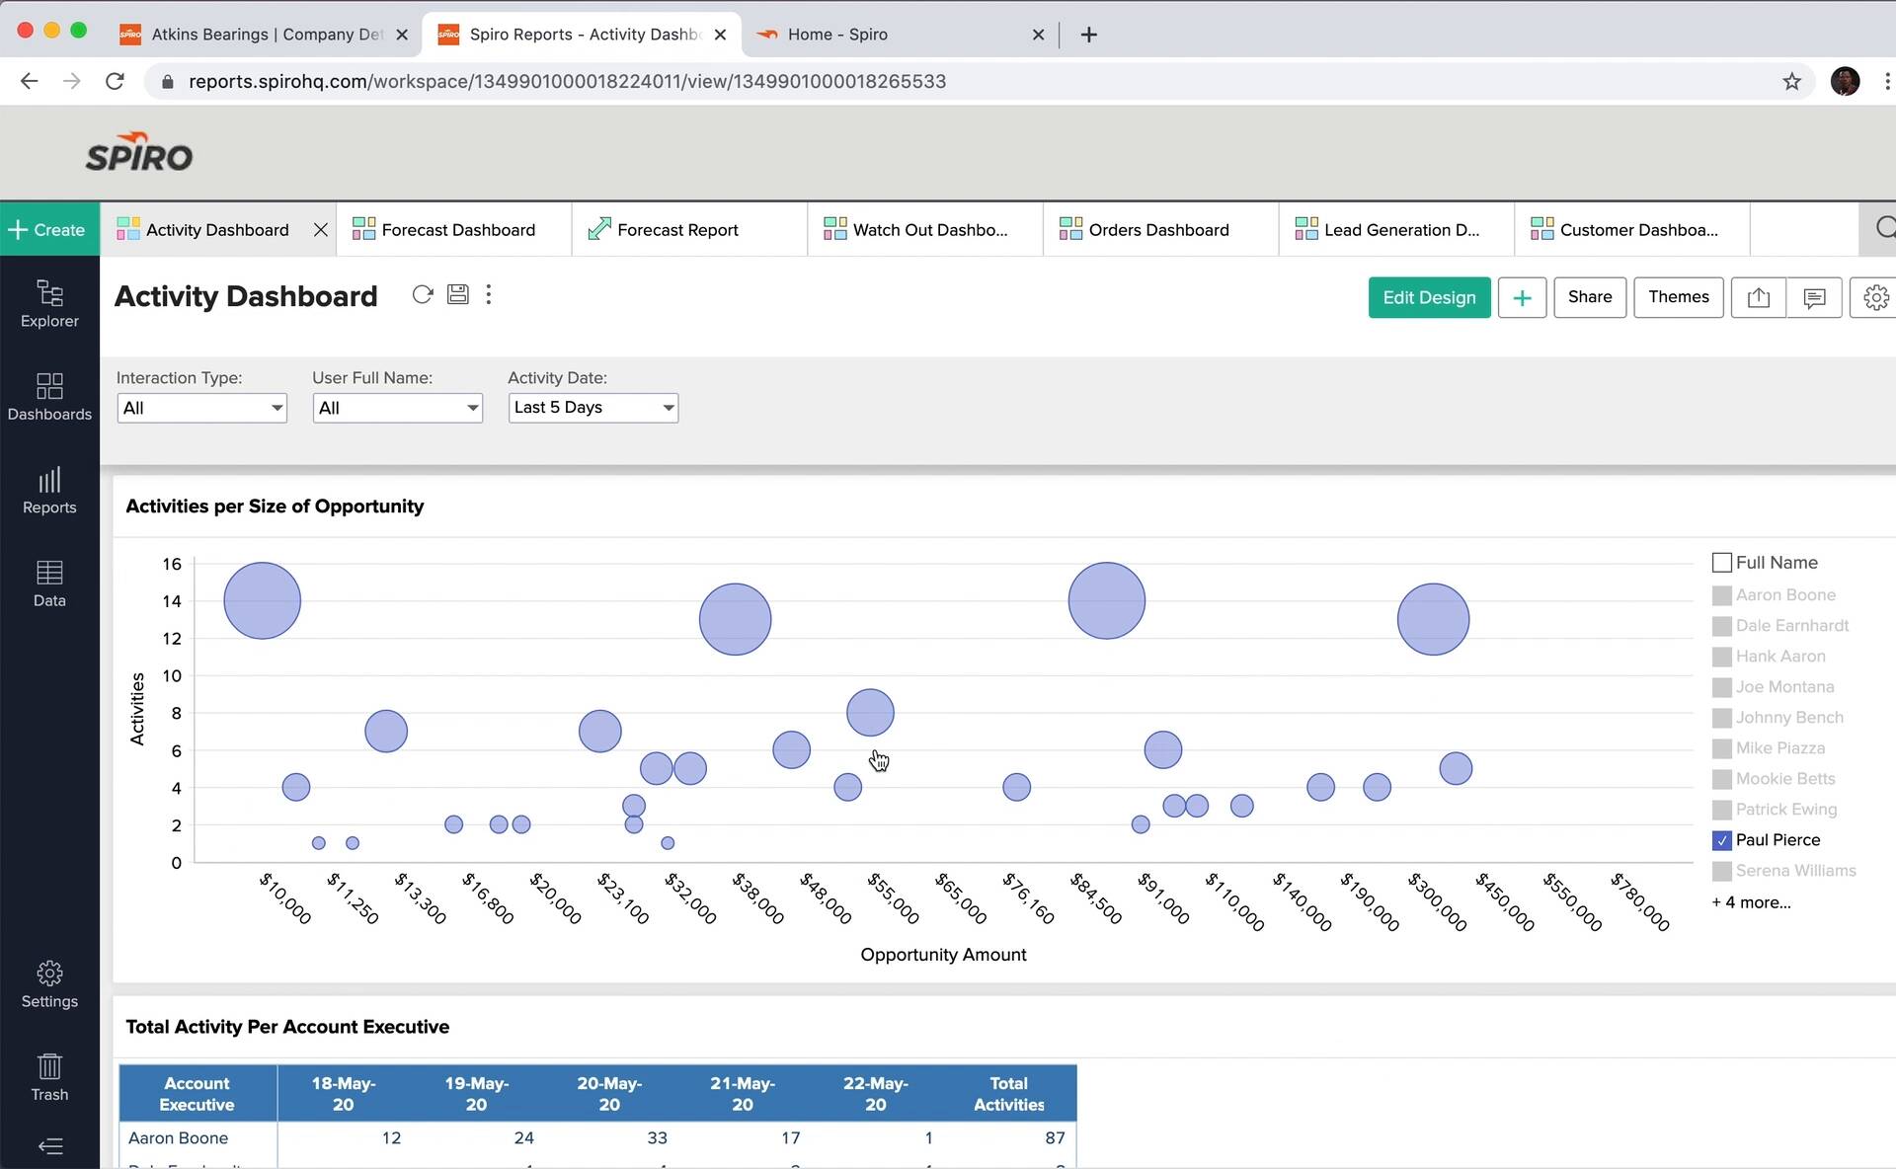The width and height of the screenshot is (1896, 1169).
Task: Open the comments icon in dashboard toolbar
Action: click(x=1814, y=297)
